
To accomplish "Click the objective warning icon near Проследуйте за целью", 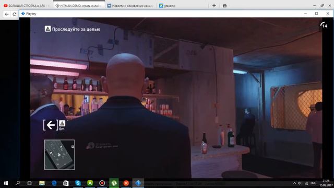I will pos(47,29).
